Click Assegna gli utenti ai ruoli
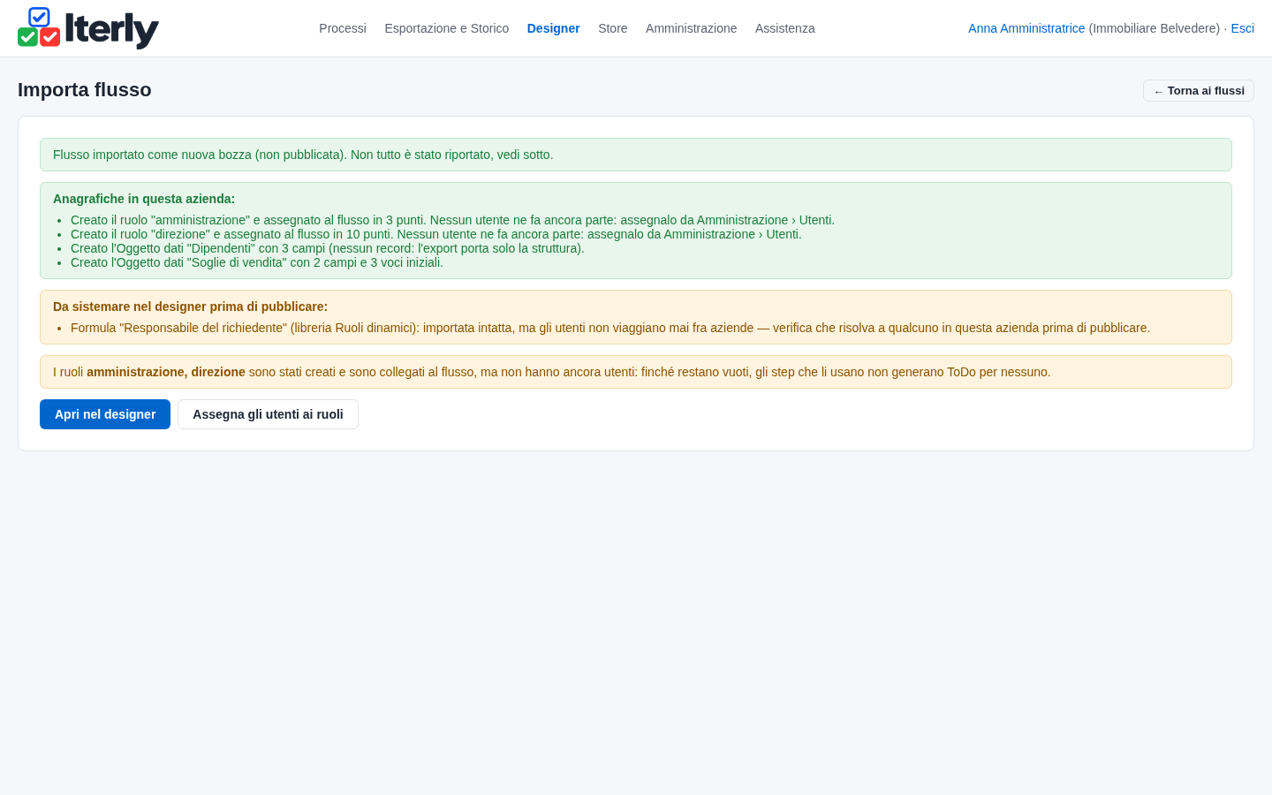 tap(268, 414)
